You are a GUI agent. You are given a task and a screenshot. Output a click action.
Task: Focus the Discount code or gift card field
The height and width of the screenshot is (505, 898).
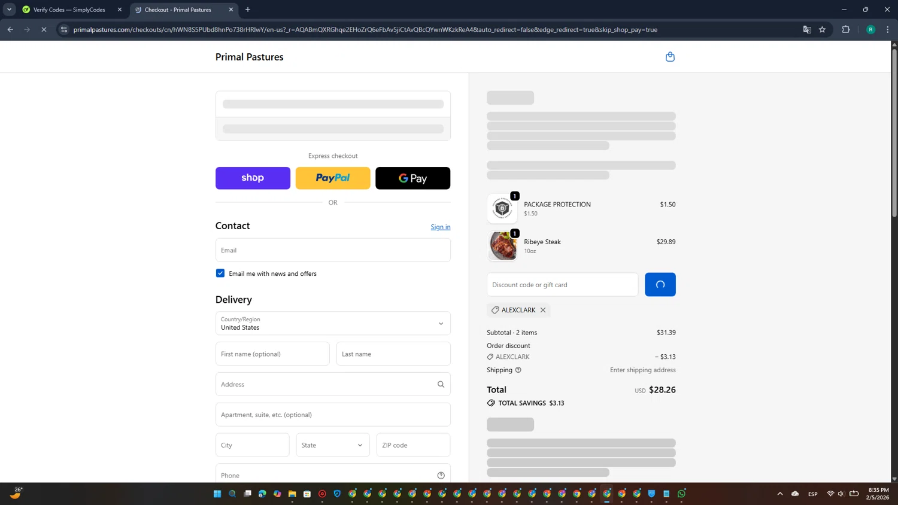pos(563,285)
